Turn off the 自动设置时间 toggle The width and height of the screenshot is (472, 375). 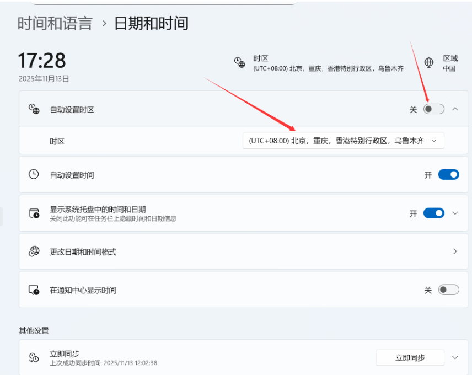tap(448, 175)
